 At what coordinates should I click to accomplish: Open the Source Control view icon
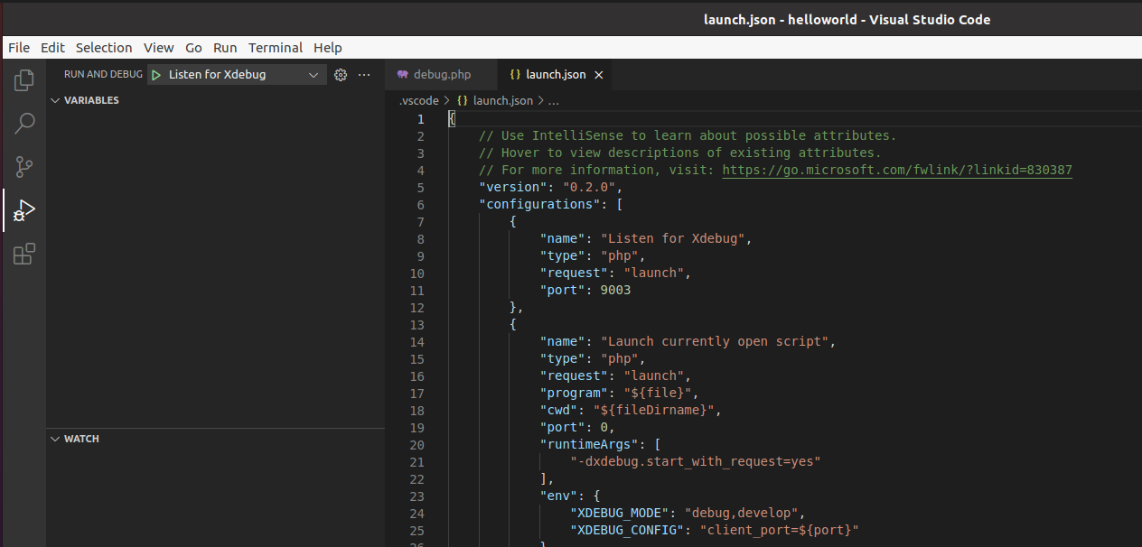click(24, 167)
